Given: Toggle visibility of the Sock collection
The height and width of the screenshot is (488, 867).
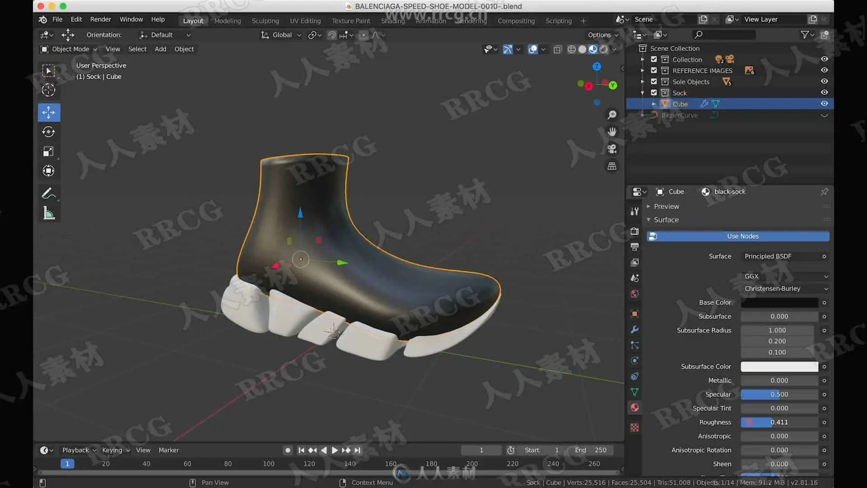Looking at the screenshot, I should [824, 93].
